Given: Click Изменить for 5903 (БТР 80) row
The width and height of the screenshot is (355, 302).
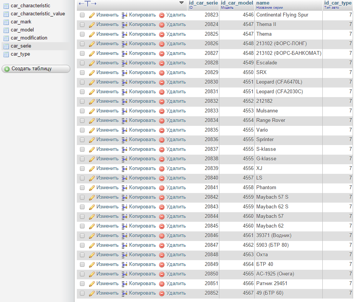Looking at the screenshot, I should click(x=107, y=245).
